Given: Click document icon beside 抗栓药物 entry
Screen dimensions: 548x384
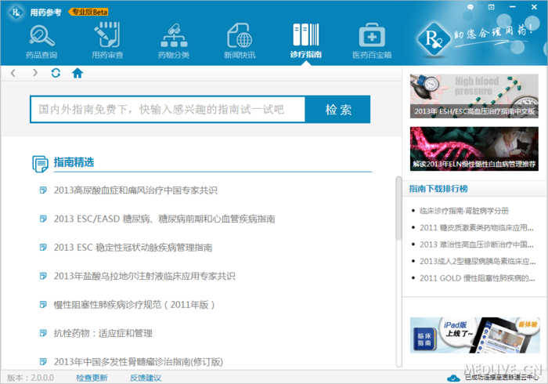Looking at the screenshot, I should coord(43,333).
